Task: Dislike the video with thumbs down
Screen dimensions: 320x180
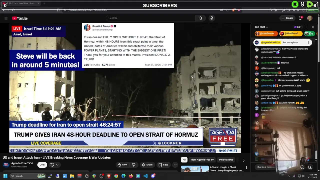Action: [134, 165]
